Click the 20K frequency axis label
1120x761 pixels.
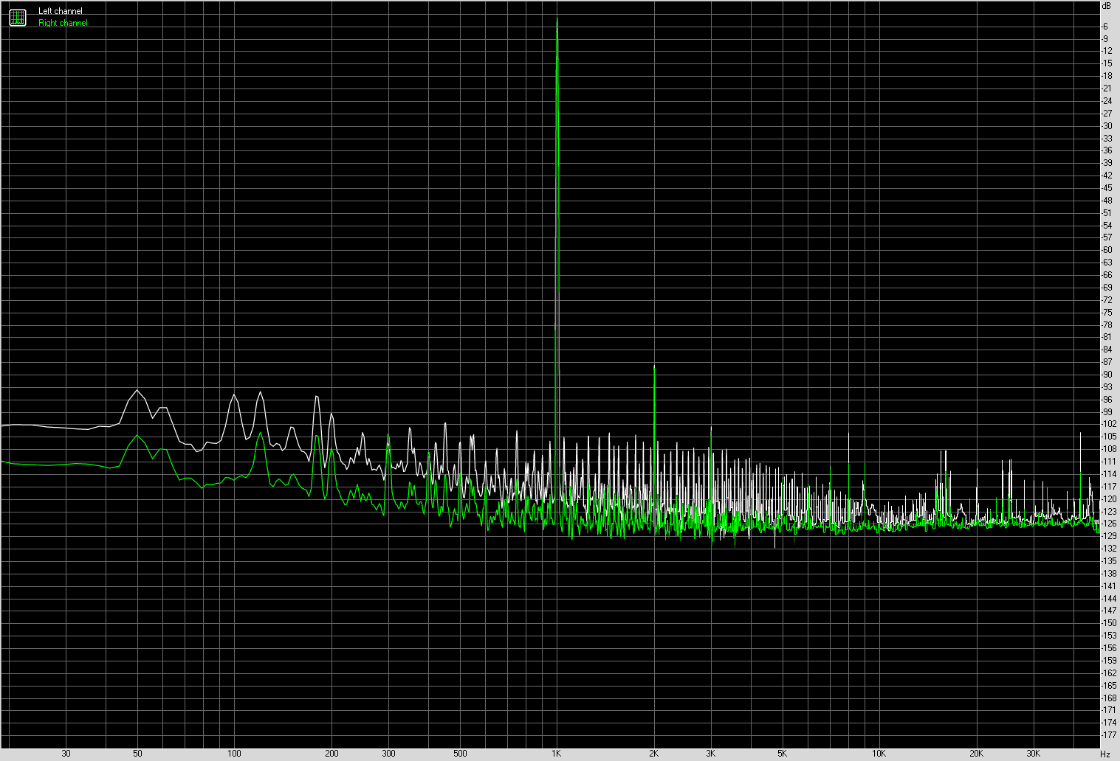pos(977,754)
